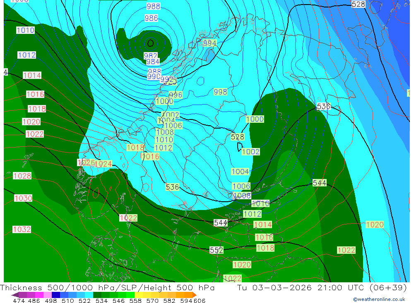Click the darkest green legend swatch
This screenshot has width=414, height=303.
tap(97, 295)
